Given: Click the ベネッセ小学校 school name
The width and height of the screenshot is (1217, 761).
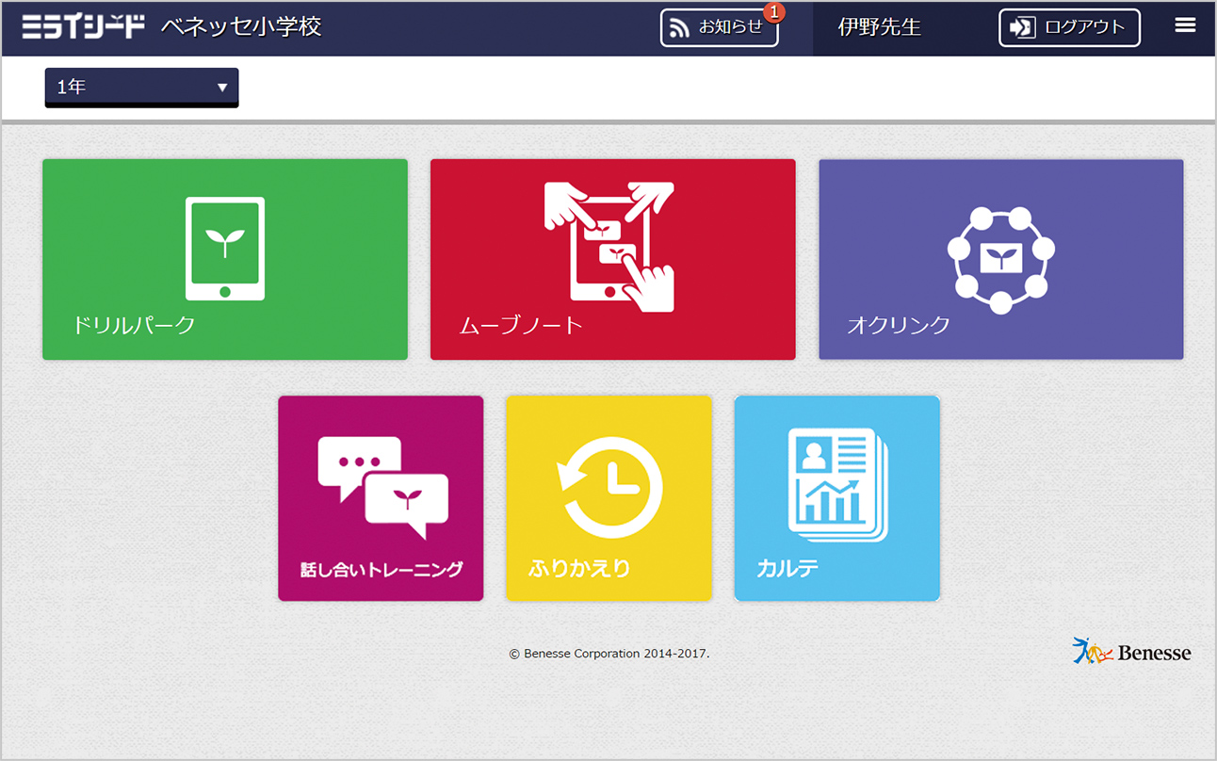Looking at the screenshot, I should (241, 26).
